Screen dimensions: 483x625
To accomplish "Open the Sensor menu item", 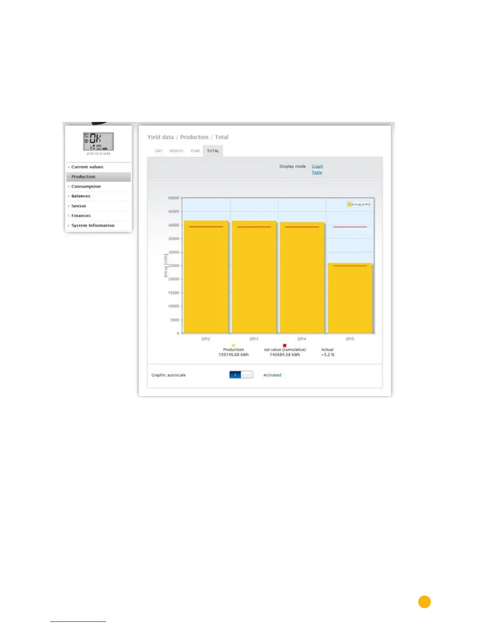I will (98, 206).
